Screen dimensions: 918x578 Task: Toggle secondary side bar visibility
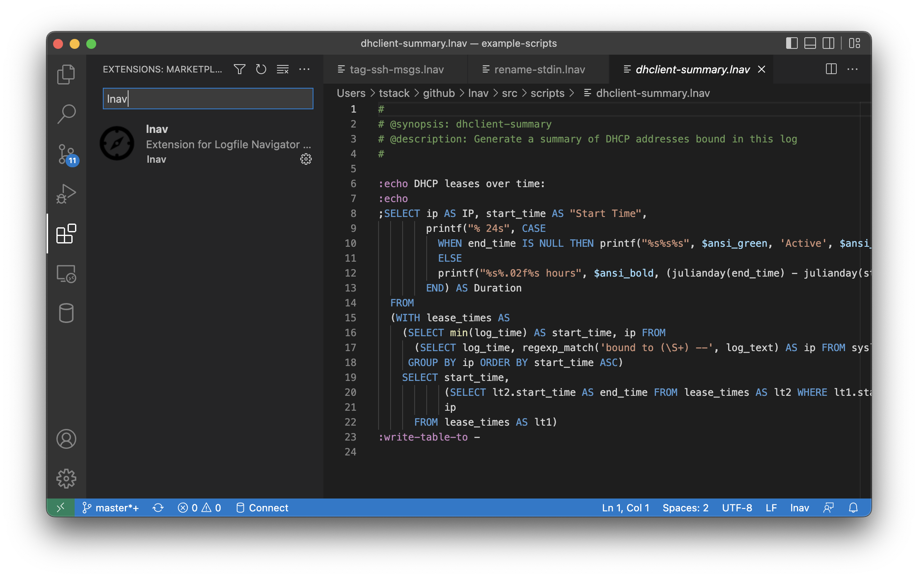[828, 43]
